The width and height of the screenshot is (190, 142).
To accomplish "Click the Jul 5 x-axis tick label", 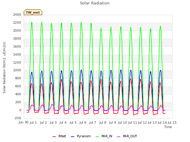I will 73,122.
